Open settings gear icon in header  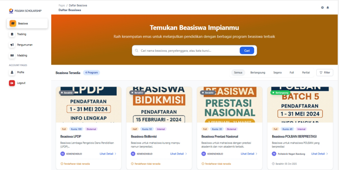point(322,7)
